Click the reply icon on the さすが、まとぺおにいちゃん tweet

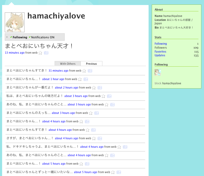click(x=100, y=138)
